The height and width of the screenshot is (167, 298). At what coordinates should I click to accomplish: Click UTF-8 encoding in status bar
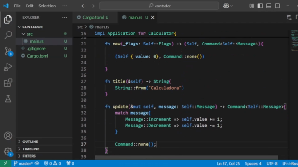coord(272,163)
